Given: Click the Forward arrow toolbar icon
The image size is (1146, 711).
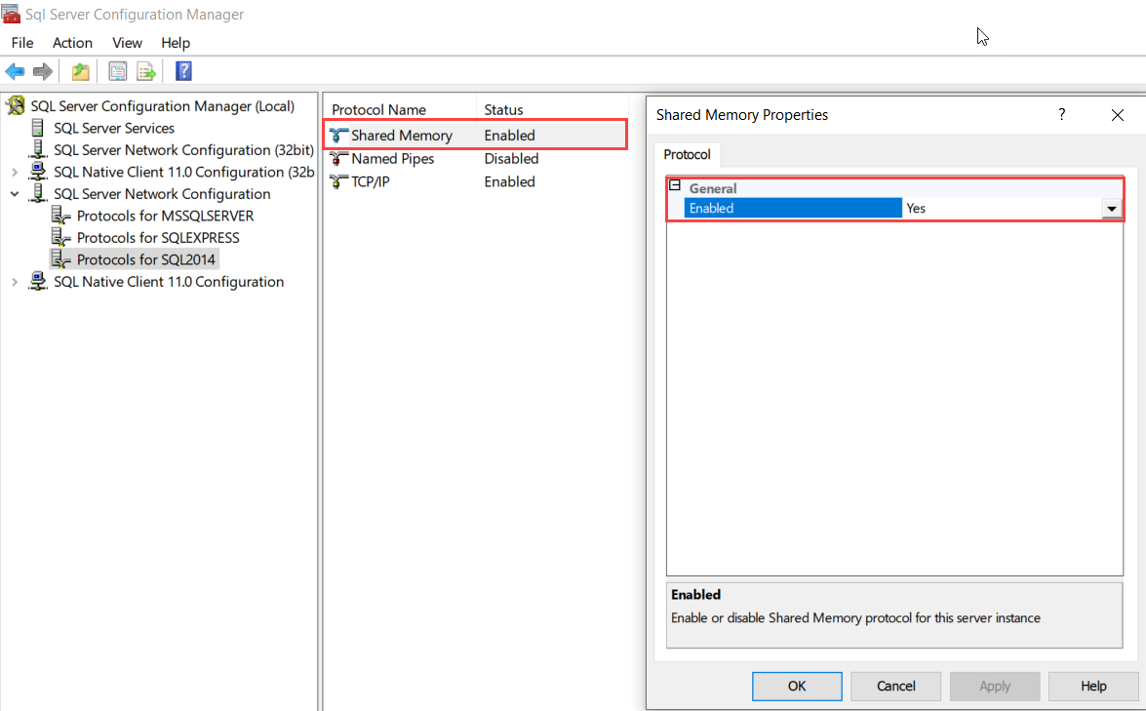Looking at the screenshot, I should click(42, 71).
